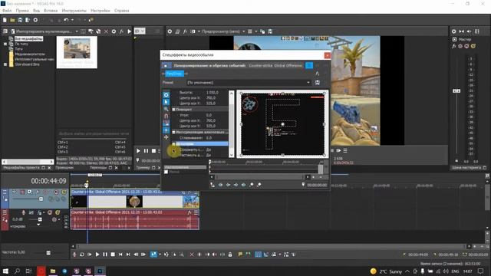Stop timeline playback in the transport bar

coord(113,255)
